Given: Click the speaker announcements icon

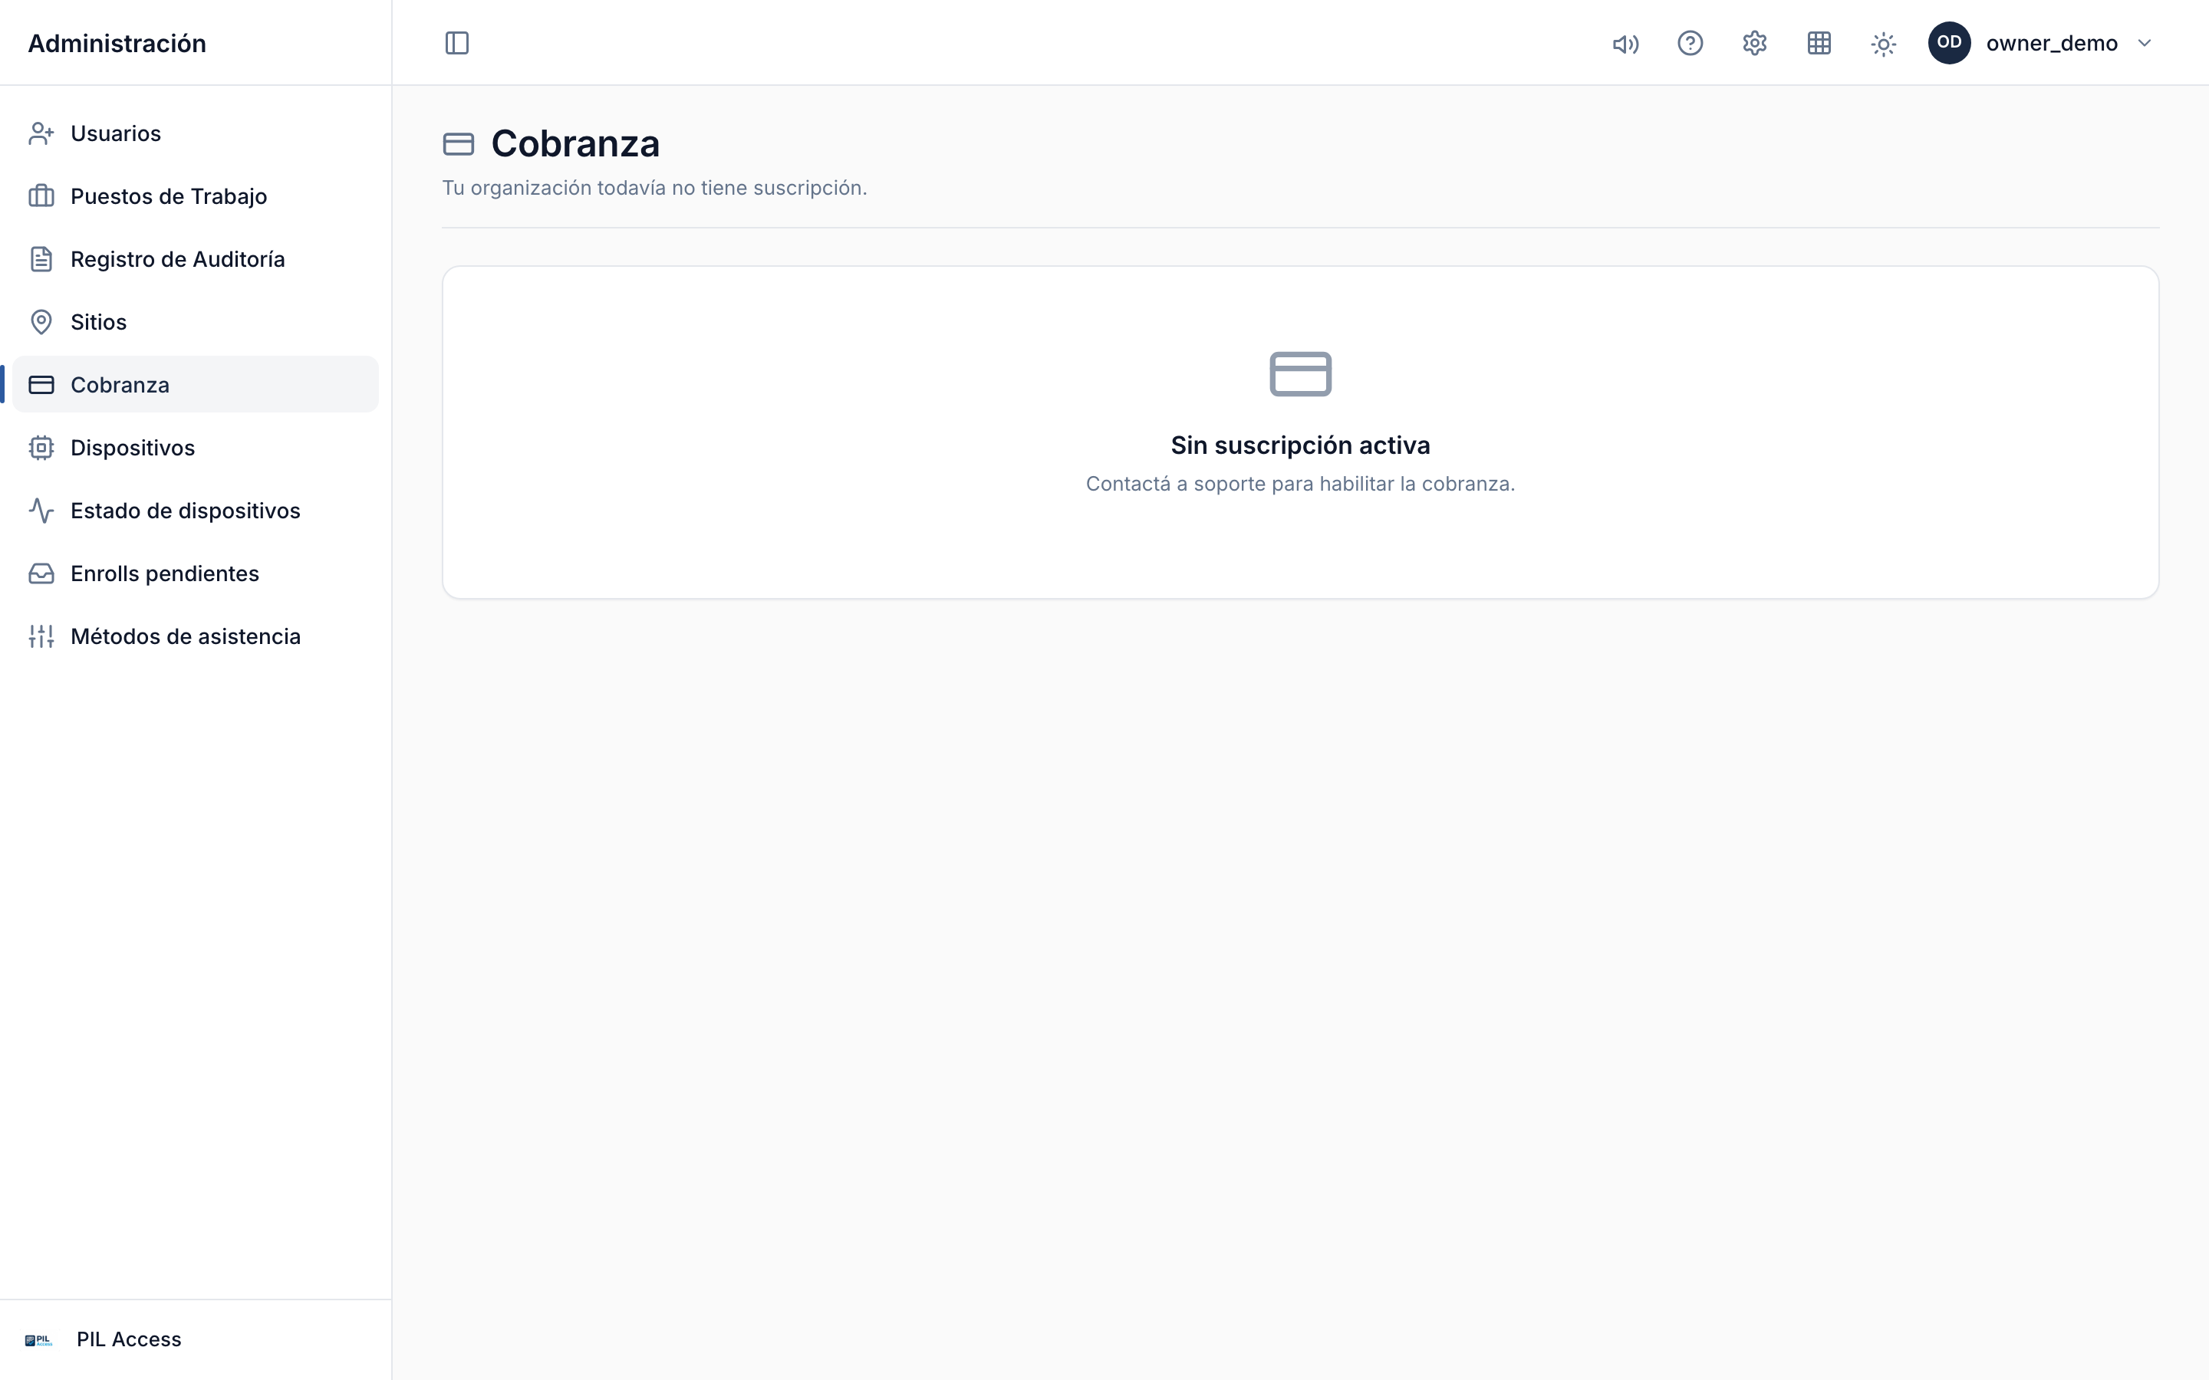Looking at the screenshot, I should (1626, 43).
